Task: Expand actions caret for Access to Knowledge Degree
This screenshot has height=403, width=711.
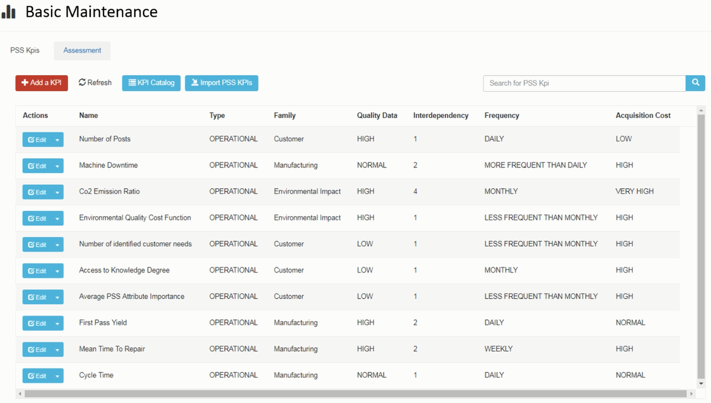Action: tap(57, 271)
